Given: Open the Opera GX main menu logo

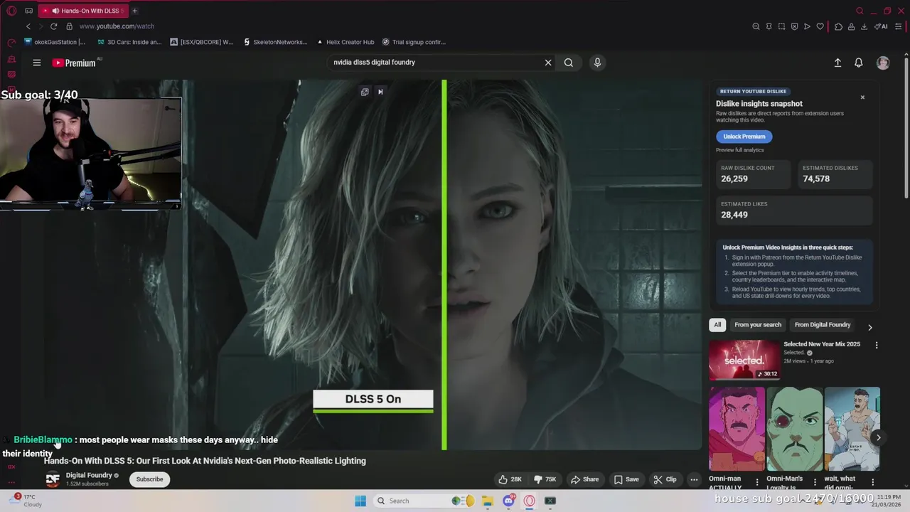Looking at the screenshot, I should 11,11.
